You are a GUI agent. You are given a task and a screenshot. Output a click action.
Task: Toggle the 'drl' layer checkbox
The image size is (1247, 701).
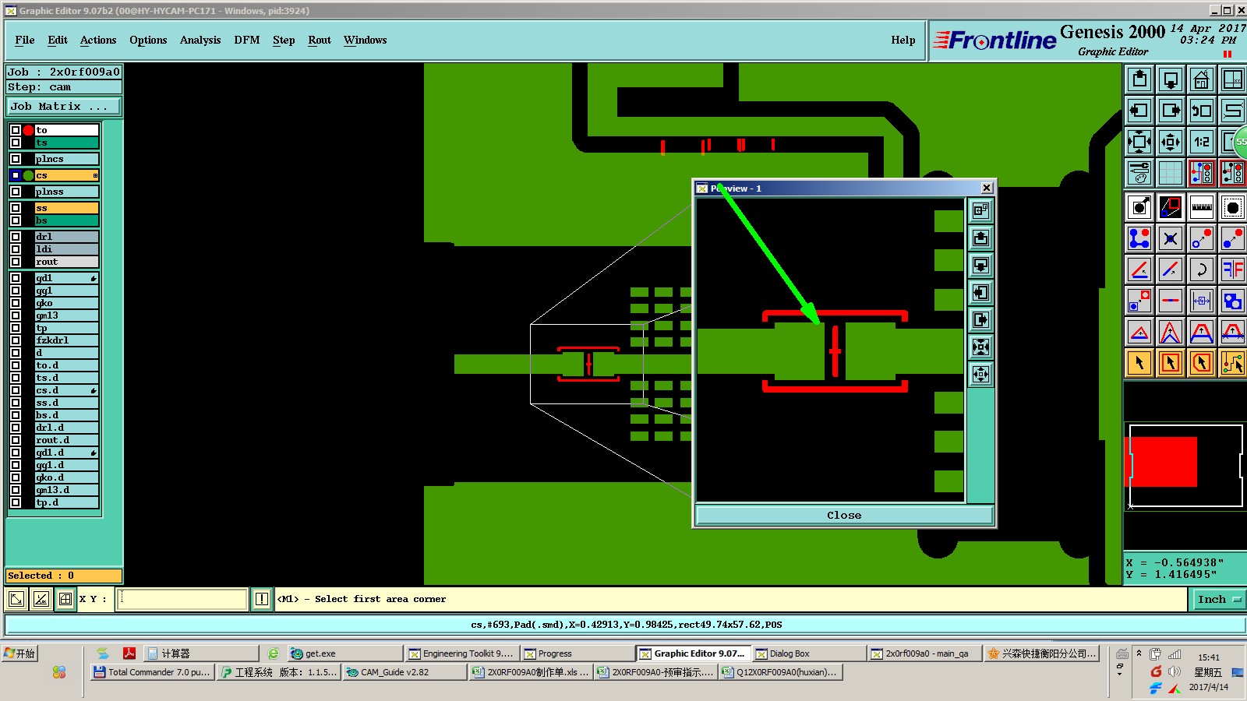point(16,237)
